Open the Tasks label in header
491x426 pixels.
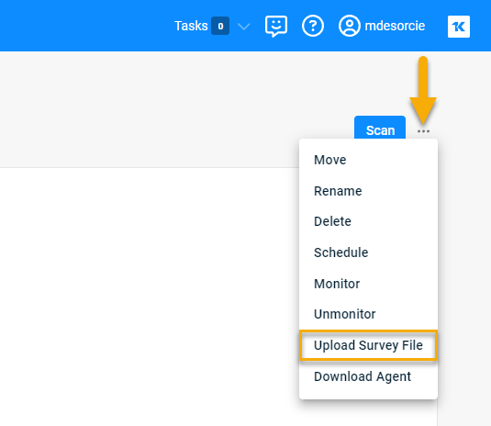click(x=191, y=26)
